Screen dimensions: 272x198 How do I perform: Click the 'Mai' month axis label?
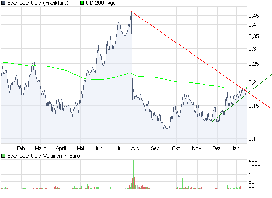click(x=81, y=148)
